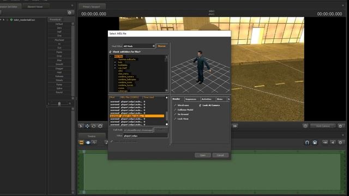Image resolution: width=349 pixels, height=196 pixels.
Task: Select the highlighted orange usermod model row
Action: 137,116
